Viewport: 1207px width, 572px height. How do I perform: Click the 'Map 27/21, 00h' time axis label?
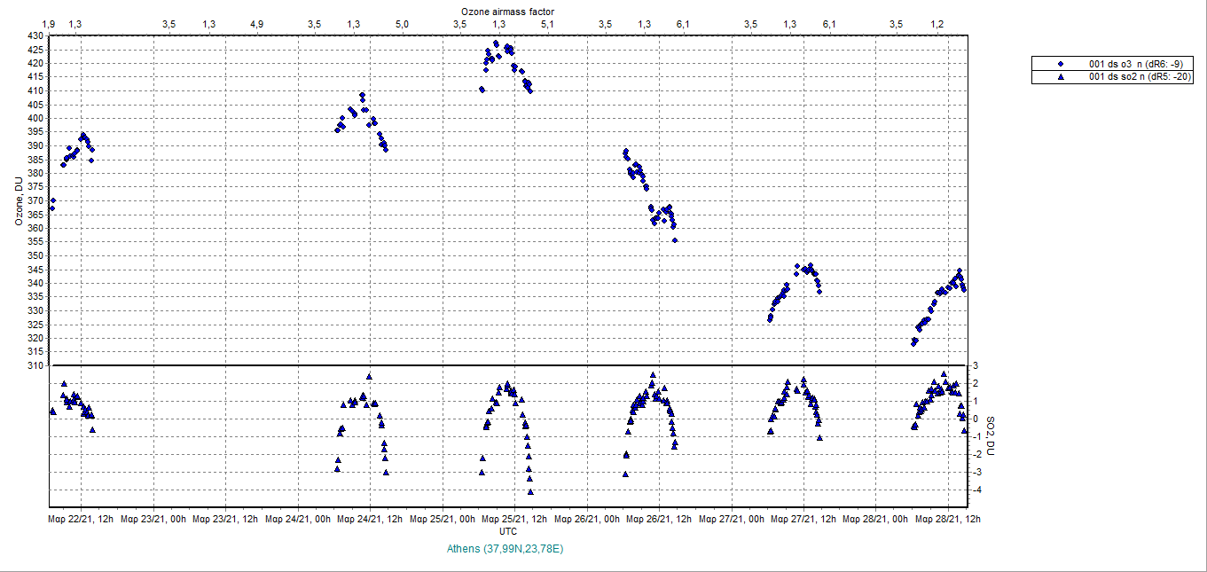733,519
